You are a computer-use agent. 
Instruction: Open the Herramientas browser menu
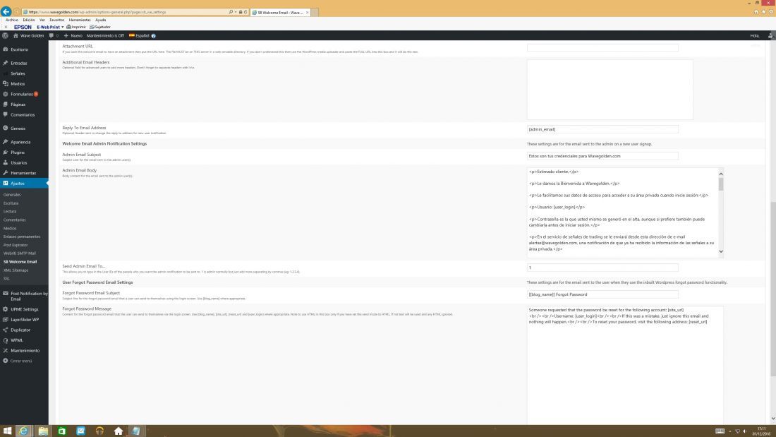(80, 20)
